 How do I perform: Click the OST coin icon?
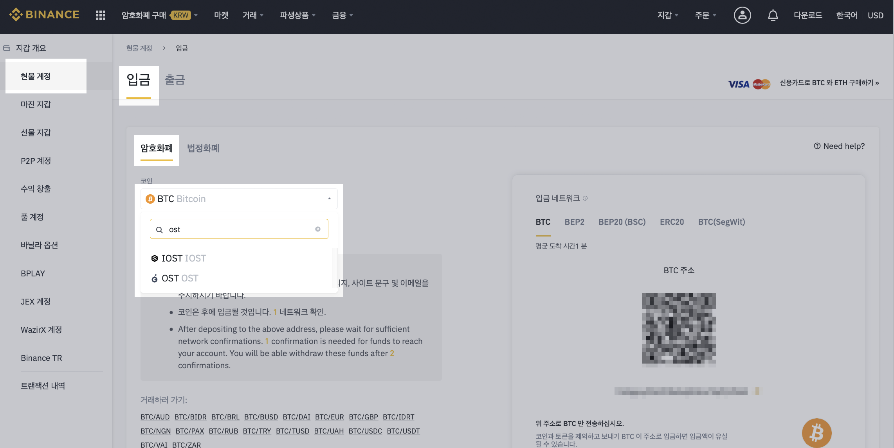click(x=155, y=278)
